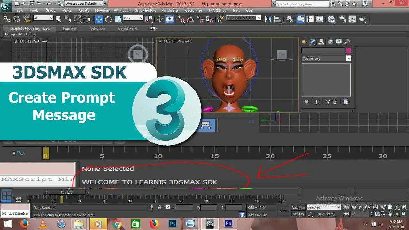Toggle Angle Snap
The image size is (409, 230).
pos(190,19)
